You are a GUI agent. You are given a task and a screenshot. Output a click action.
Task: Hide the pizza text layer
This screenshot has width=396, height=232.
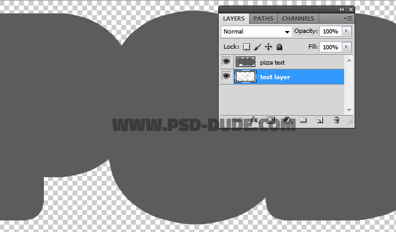tap(226, 62)
